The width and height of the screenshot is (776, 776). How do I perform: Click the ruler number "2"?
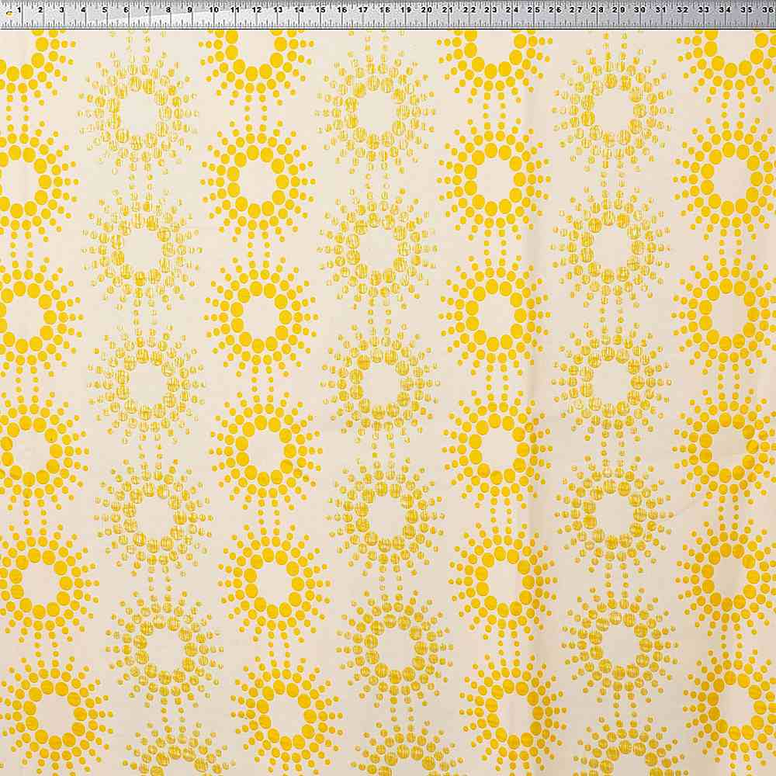point(40,9)
